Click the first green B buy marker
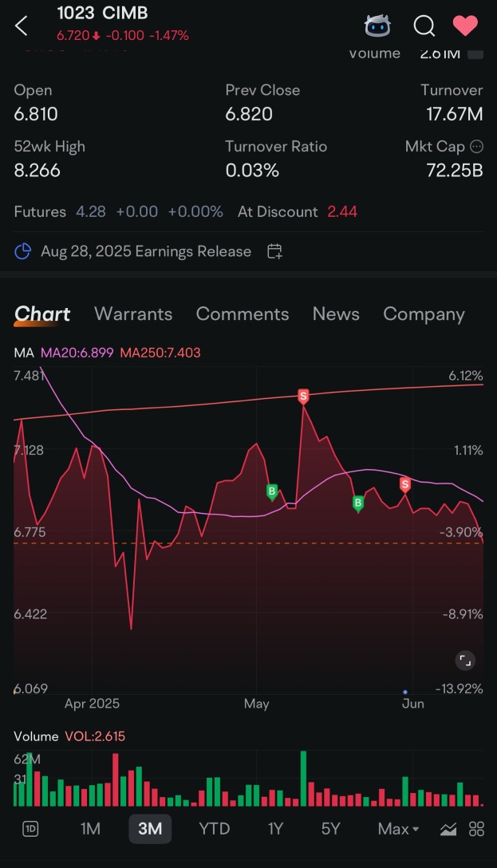The image size is (497, 868). [272, 491]
